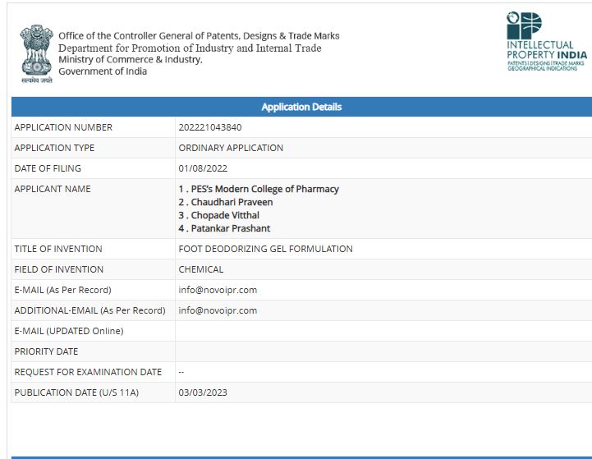Select the publication date 03/03/2023
Viewport: 592px width, 459px height.
pyautogui.click(x=203, y=392)
